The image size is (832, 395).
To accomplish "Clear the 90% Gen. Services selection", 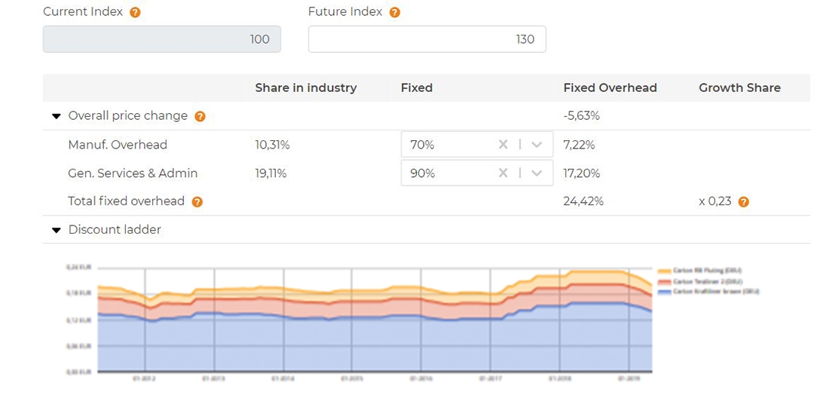I will click(503, 173).
